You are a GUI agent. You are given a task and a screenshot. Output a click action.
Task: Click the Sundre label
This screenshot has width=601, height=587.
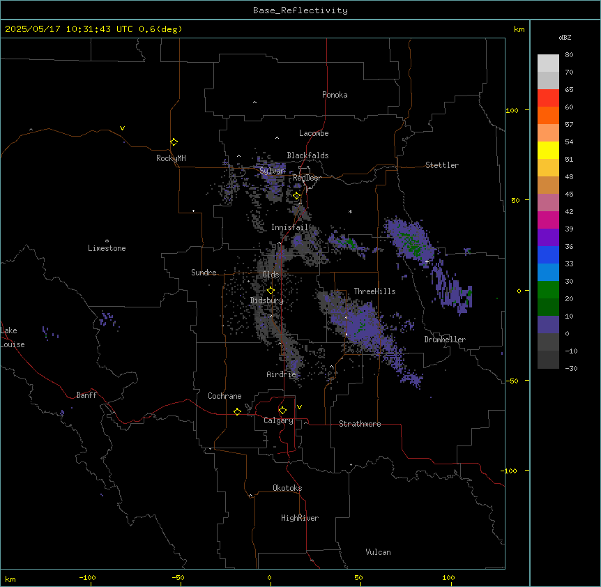204,273
